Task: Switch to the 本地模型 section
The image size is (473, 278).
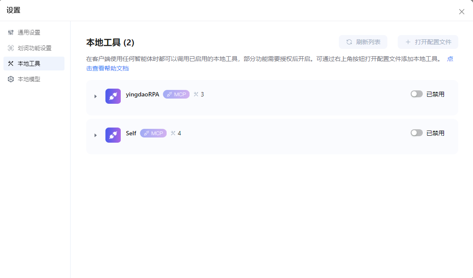Action: point(29,79)
